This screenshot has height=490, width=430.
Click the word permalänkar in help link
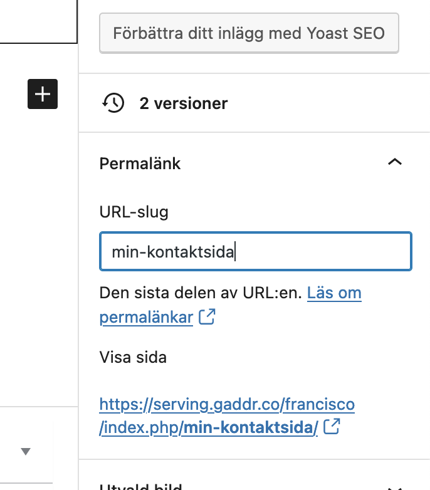coord(146,317)
